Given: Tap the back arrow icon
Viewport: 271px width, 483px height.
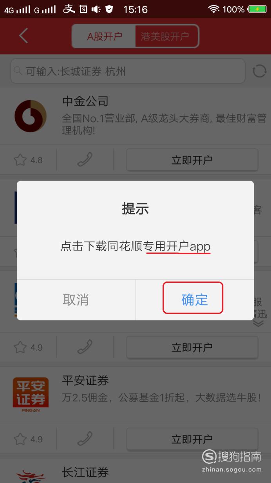Looking at the screenshot, I should click(x=23, y=36).
